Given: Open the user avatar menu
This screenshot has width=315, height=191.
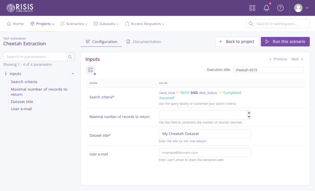Looking at the screenshot, I should click(x=301, y=8).
